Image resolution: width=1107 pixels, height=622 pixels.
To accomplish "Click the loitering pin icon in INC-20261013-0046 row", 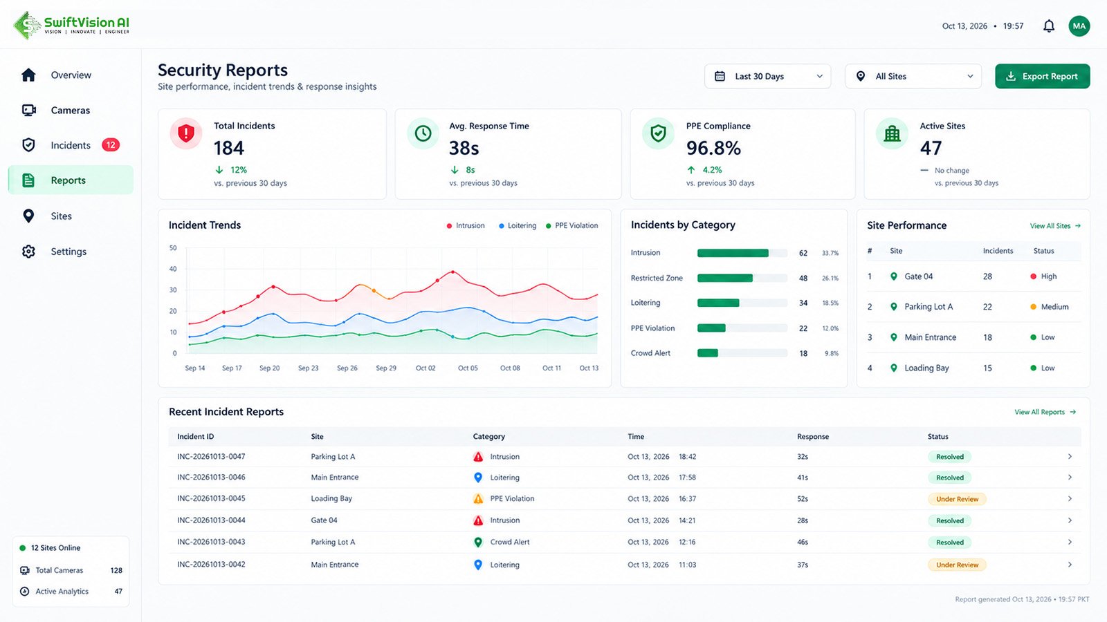I will (x=478, y=478).
